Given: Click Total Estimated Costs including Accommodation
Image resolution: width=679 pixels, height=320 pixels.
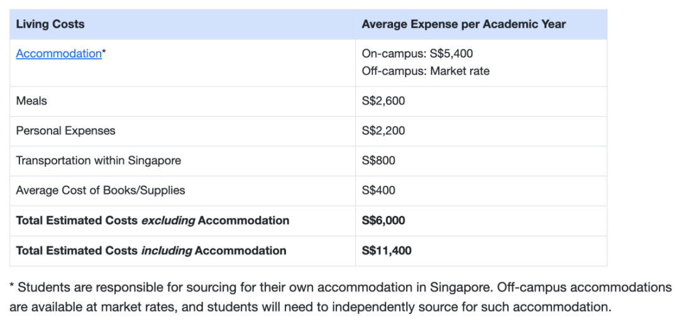Looking at the screenshot, I should tap(151, 251).
